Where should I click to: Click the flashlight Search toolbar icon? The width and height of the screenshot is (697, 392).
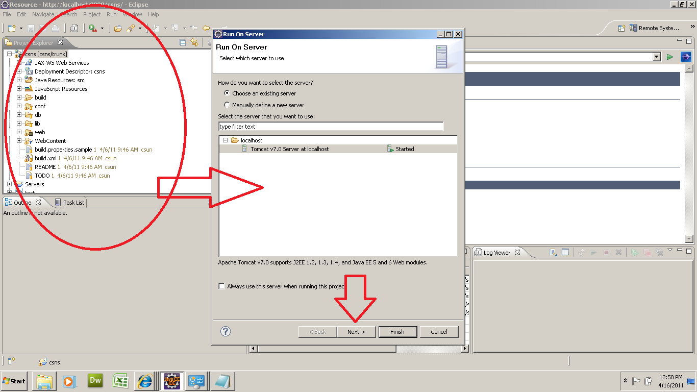[131, 28]
